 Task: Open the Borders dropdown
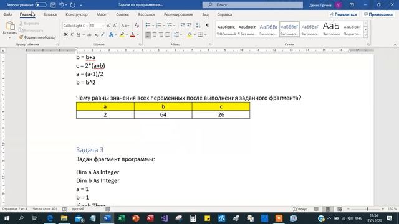pyautogui.click(x=205, y=35)
